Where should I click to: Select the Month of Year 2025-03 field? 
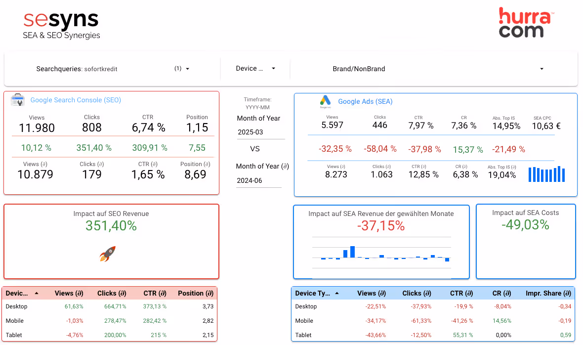click(x=261, y=132)
